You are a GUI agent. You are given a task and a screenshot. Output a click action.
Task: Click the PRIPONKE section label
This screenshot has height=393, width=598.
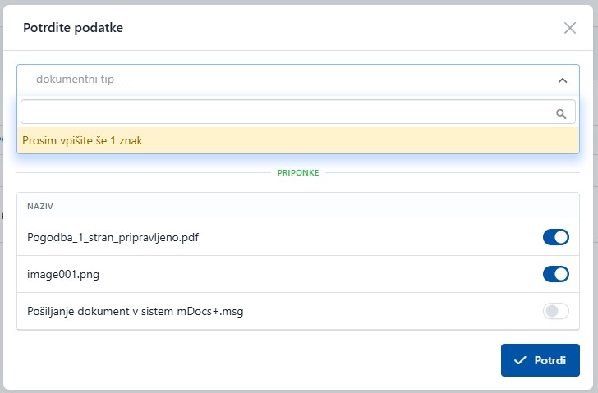pos(298,173)
